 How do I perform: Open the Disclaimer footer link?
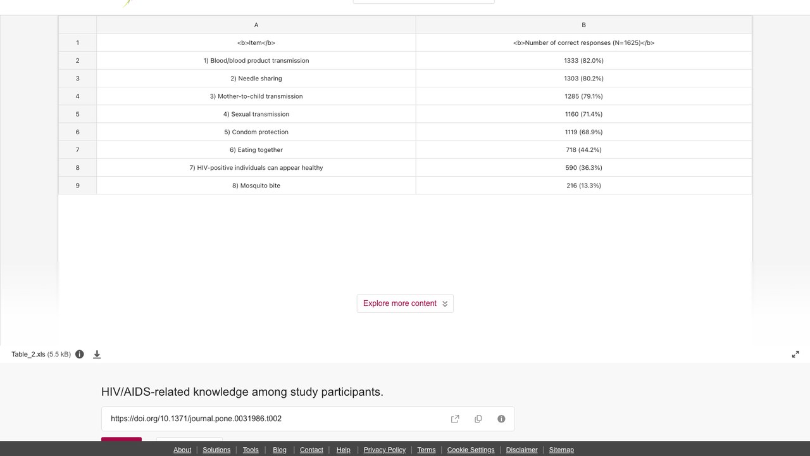[x=522, y=450]
